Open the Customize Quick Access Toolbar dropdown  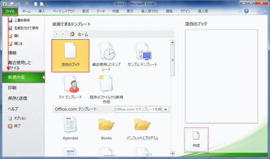pos(48,4)
